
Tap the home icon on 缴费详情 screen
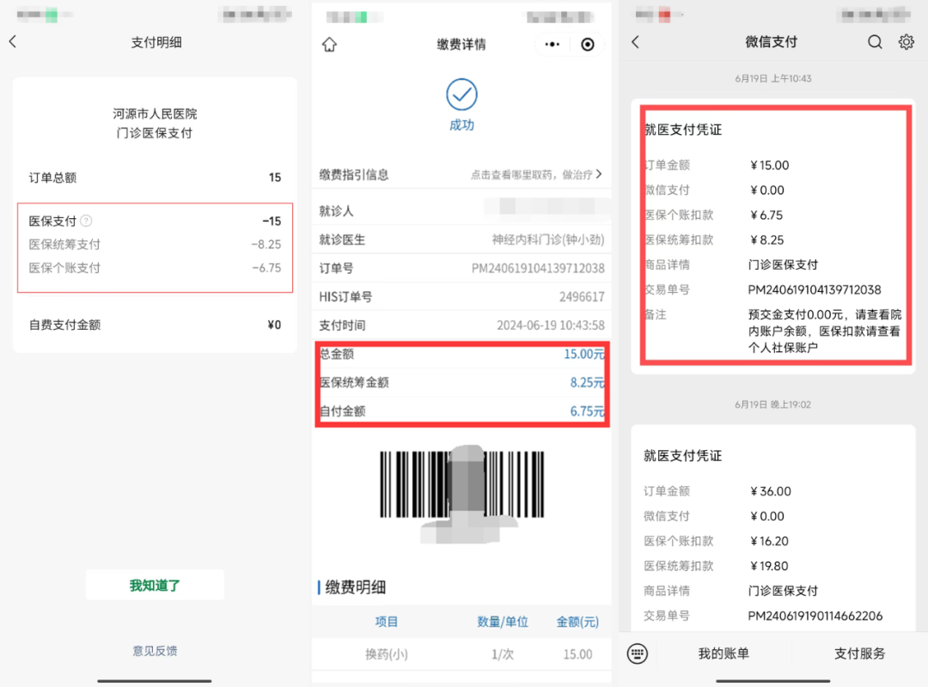[330, 45]
